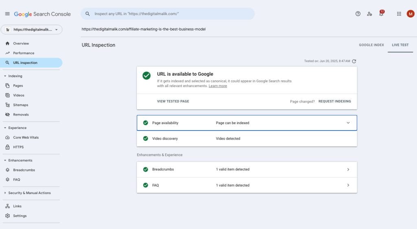Select the Live Test tab
This screenshot has width=417, height=229.
coord(400,45)
